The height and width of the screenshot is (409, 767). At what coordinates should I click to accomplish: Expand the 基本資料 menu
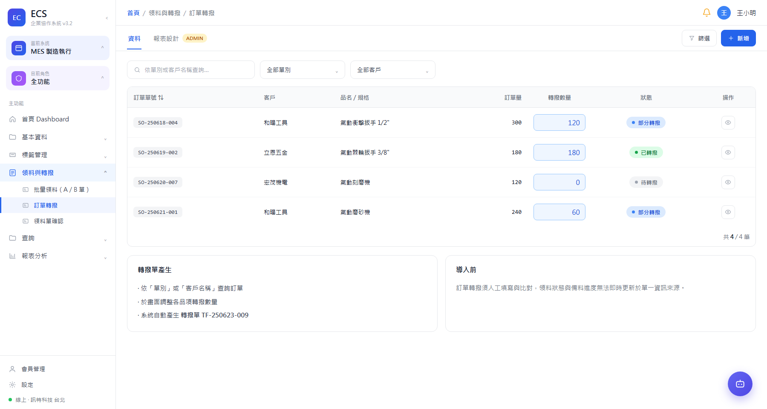58,137
